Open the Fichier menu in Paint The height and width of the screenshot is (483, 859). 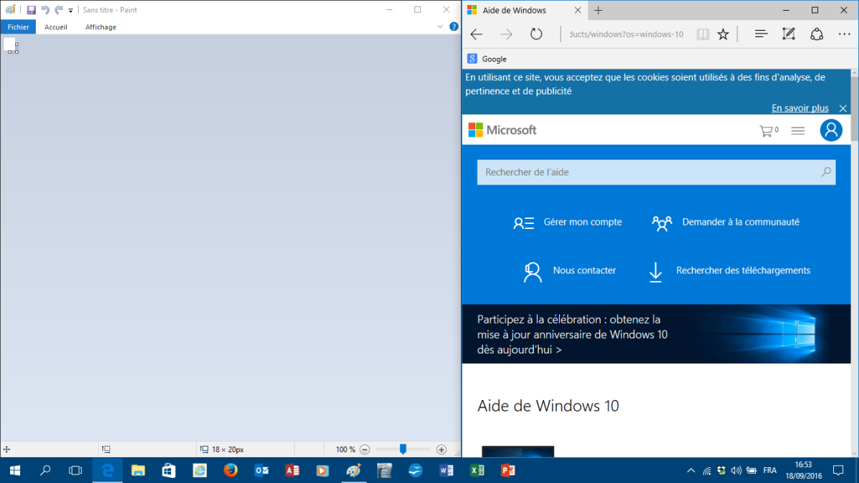click(x=18, y=27)
